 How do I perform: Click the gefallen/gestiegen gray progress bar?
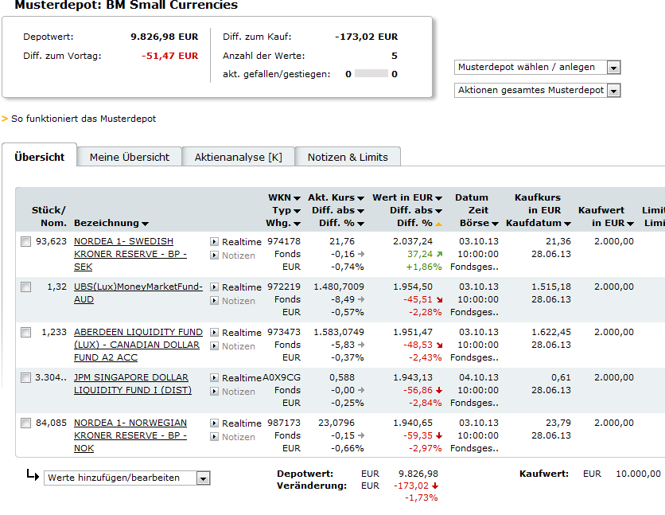371,73
